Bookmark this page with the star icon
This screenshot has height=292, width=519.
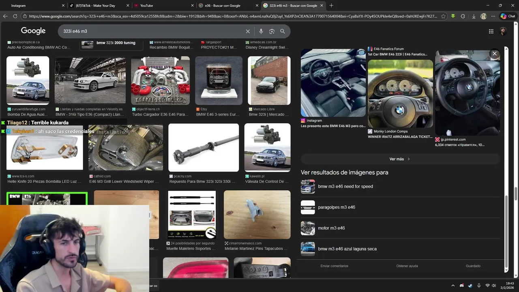point(443,16)
